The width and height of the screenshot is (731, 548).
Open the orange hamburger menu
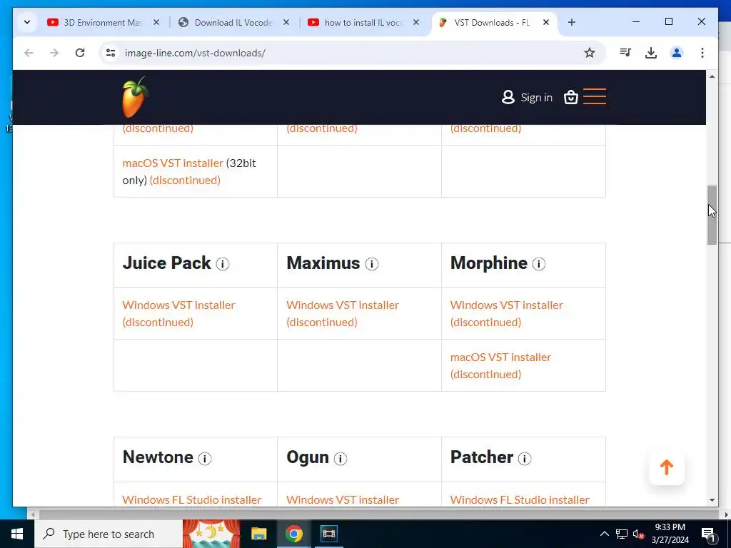[595, 96]
